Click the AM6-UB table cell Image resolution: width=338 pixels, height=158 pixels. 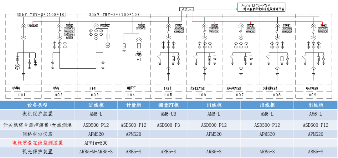pyautogui.click(x=168, y=114)
